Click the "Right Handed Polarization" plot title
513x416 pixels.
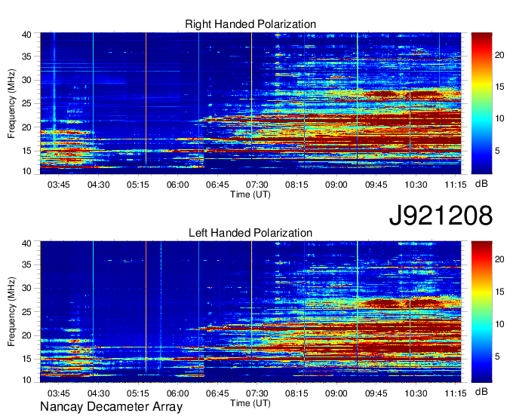[250, 24]
